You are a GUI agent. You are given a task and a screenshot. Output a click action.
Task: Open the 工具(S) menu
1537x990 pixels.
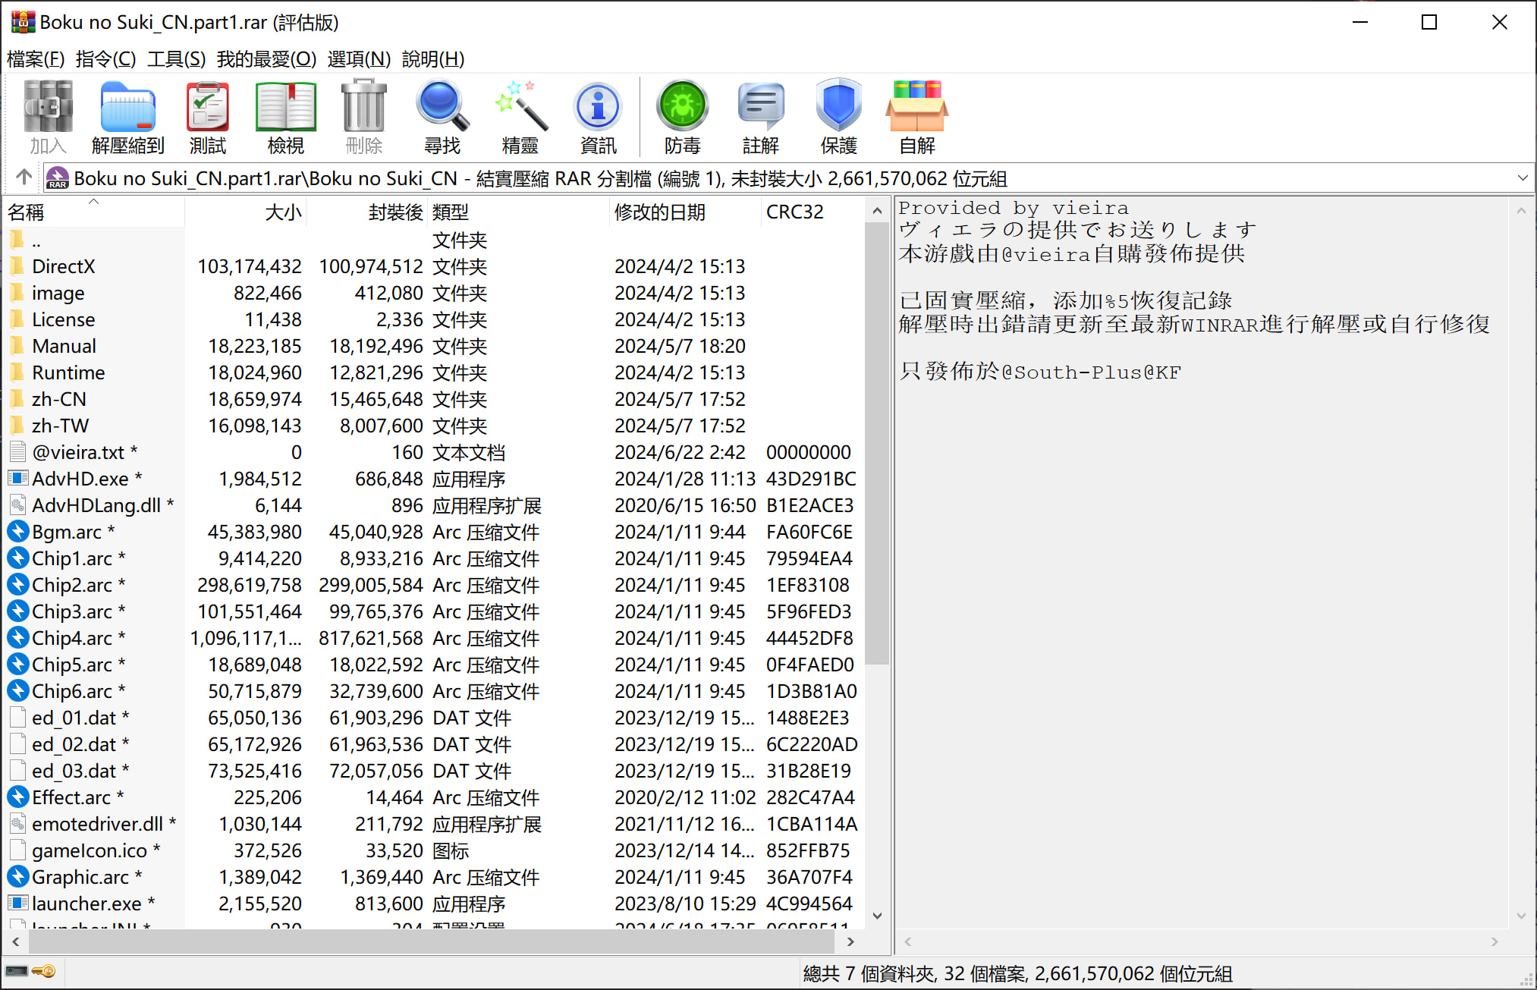(x=176, y=59)
